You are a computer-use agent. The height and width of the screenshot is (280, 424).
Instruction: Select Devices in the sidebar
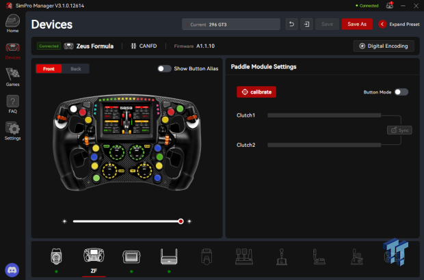pos(13,51)
